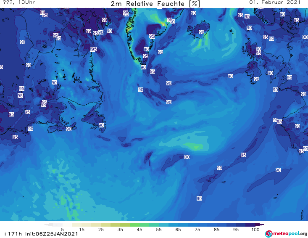Click the date '01. Februar 2021'
Screen dimensions: 308x238
[275, 3]
